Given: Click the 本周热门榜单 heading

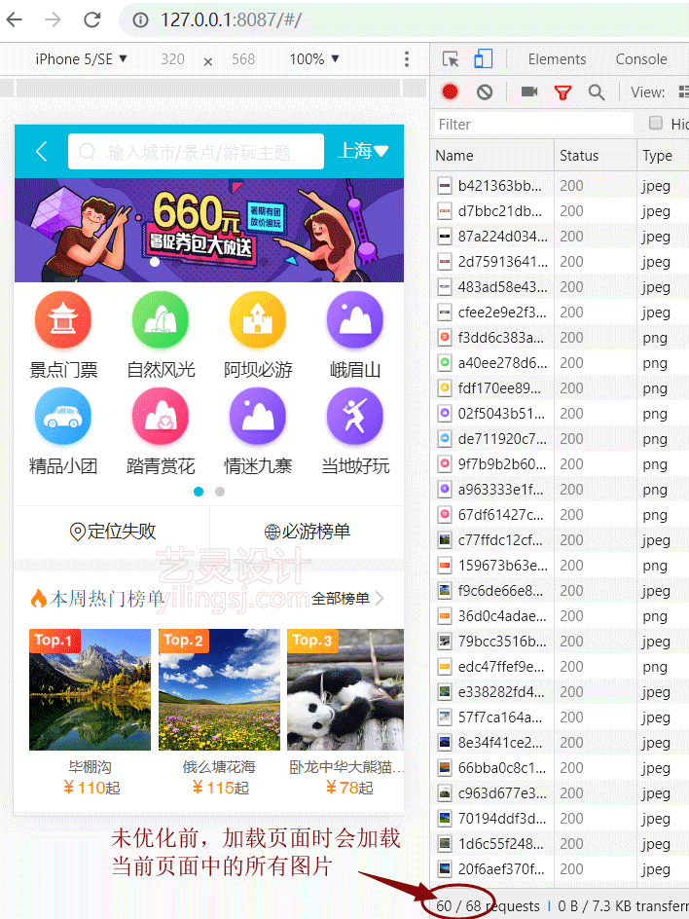Looking at the screenshot, I should [x=107, y=599].
